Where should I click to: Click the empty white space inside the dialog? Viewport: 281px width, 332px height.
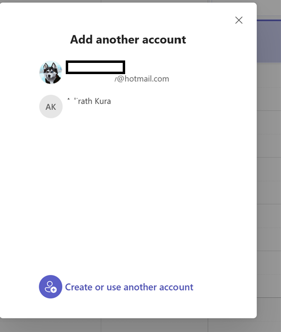click(128, 191)
